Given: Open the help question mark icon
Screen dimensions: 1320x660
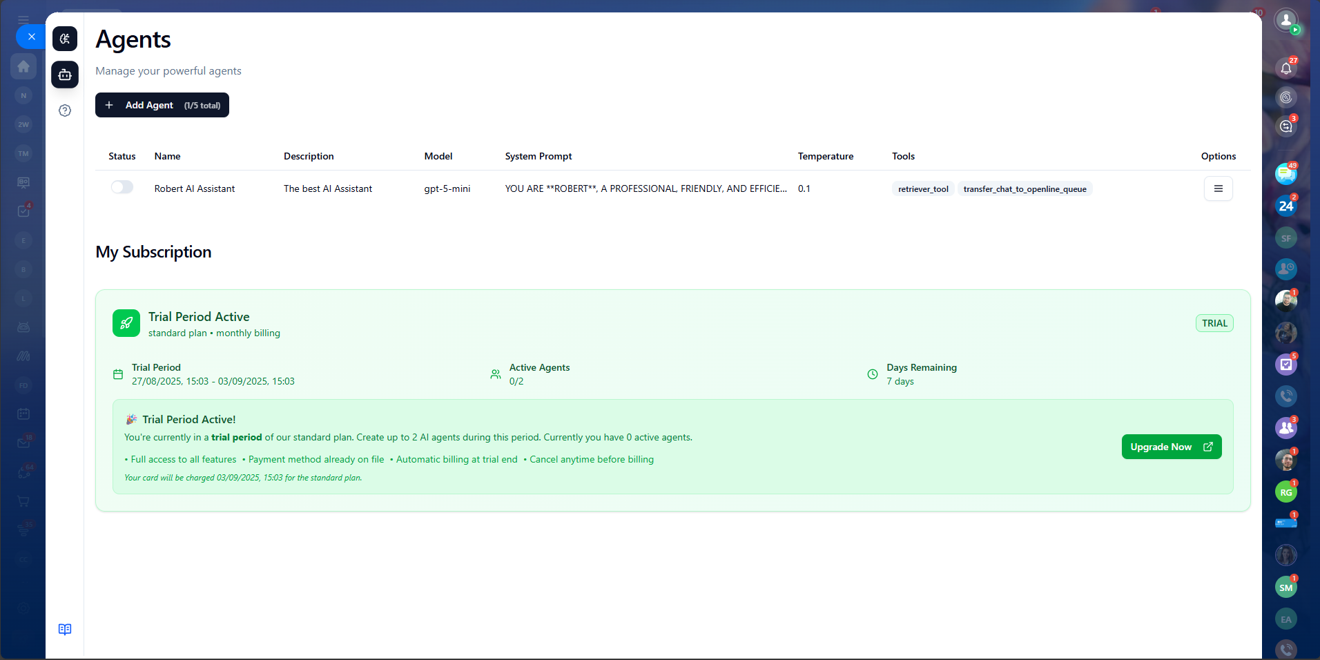Looking at the screenshot, I should [x=65, y=110].
